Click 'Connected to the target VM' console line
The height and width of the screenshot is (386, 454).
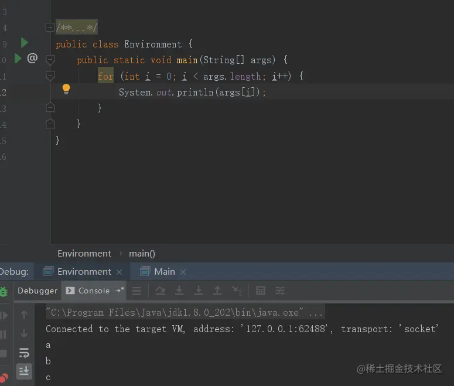coord(242,329)
